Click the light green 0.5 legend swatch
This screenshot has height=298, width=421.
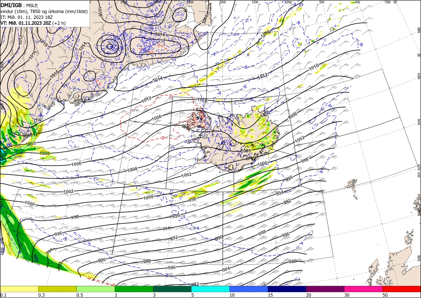(96, 289)
